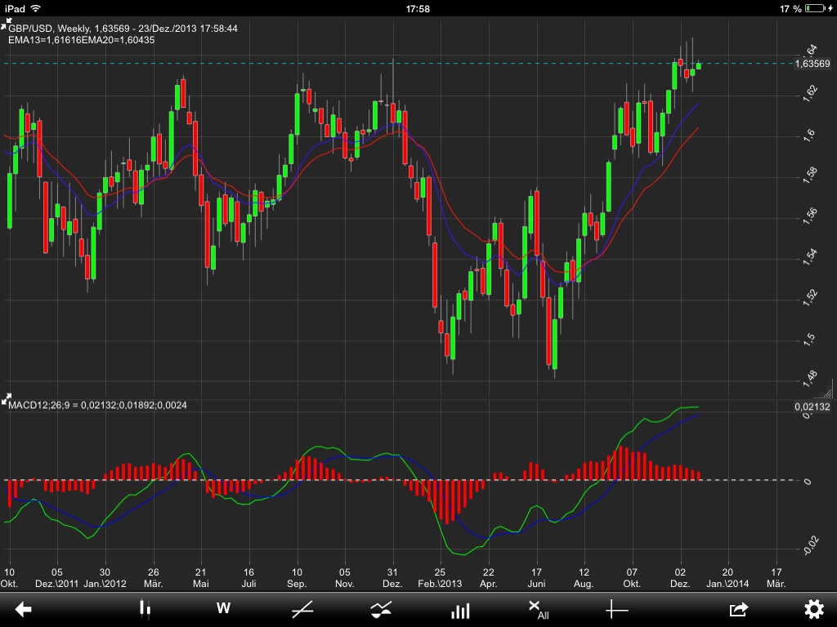Tap the share/export icon
Viewport: 837px width, 627px height.
pyautogui.click(x=737, y=609)
